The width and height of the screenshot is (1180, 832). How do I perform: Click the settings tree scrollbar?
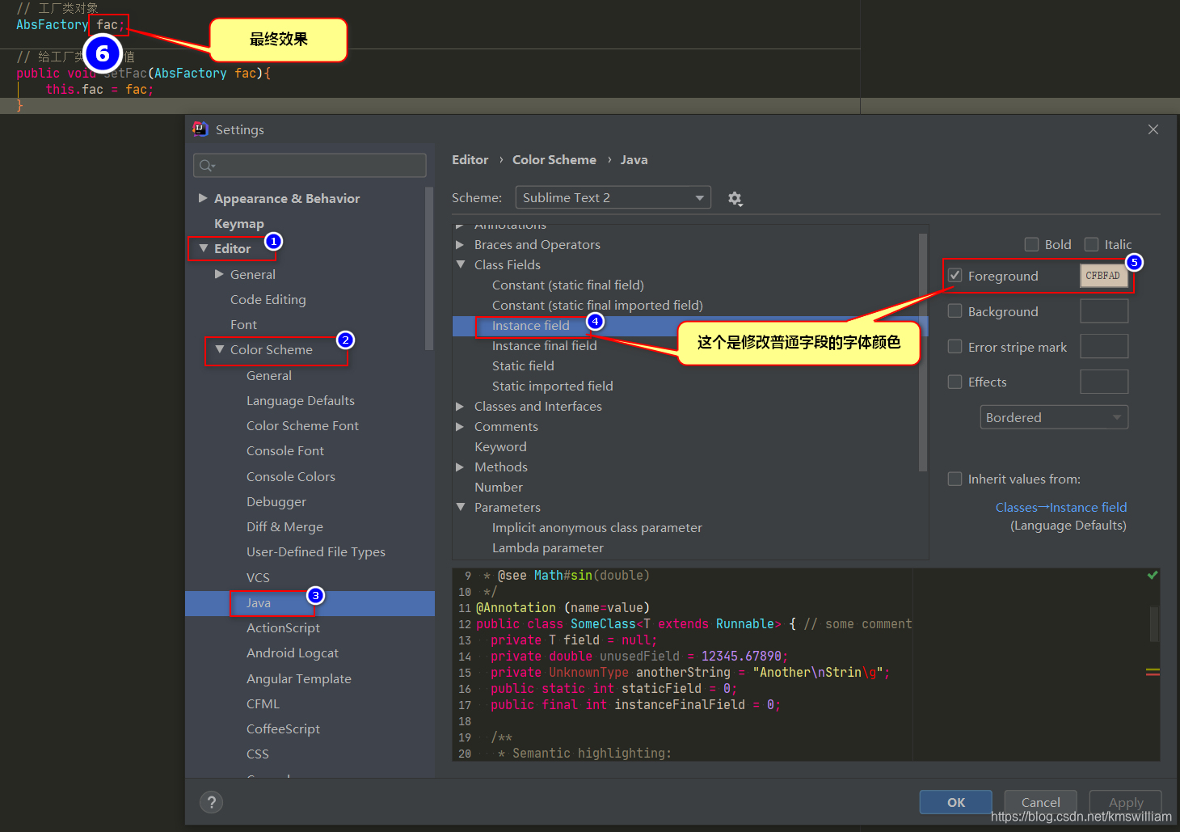click(x=429, y=268)
